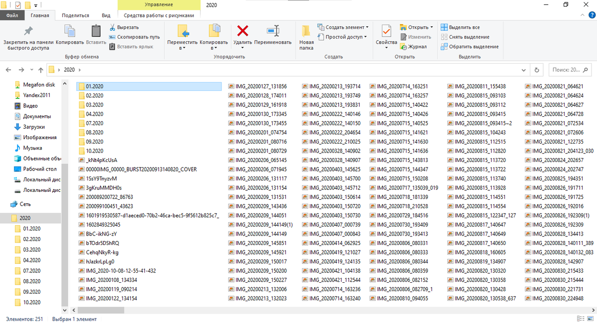Viewport: 597px width, 324px height.
Task: Click the Вырезать scissors icon
Action: pyautogui.click(x=112, y=27)
